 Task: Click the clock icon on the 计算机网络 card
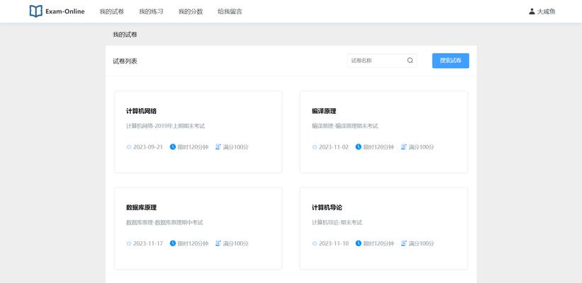[x=172, y=146]
